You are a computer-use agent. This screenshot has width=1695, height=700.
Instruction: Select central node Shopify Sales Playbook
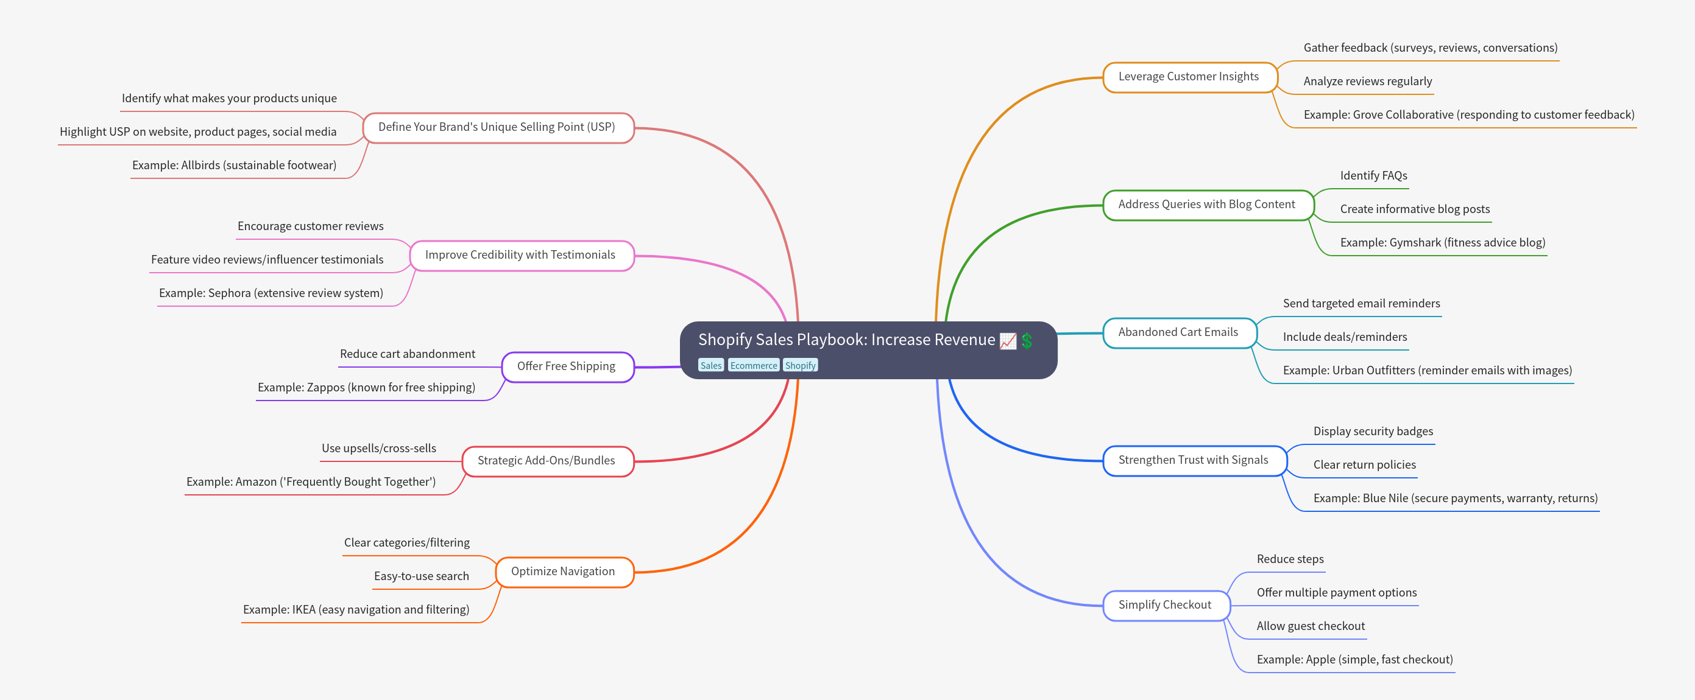coord(868,351)
